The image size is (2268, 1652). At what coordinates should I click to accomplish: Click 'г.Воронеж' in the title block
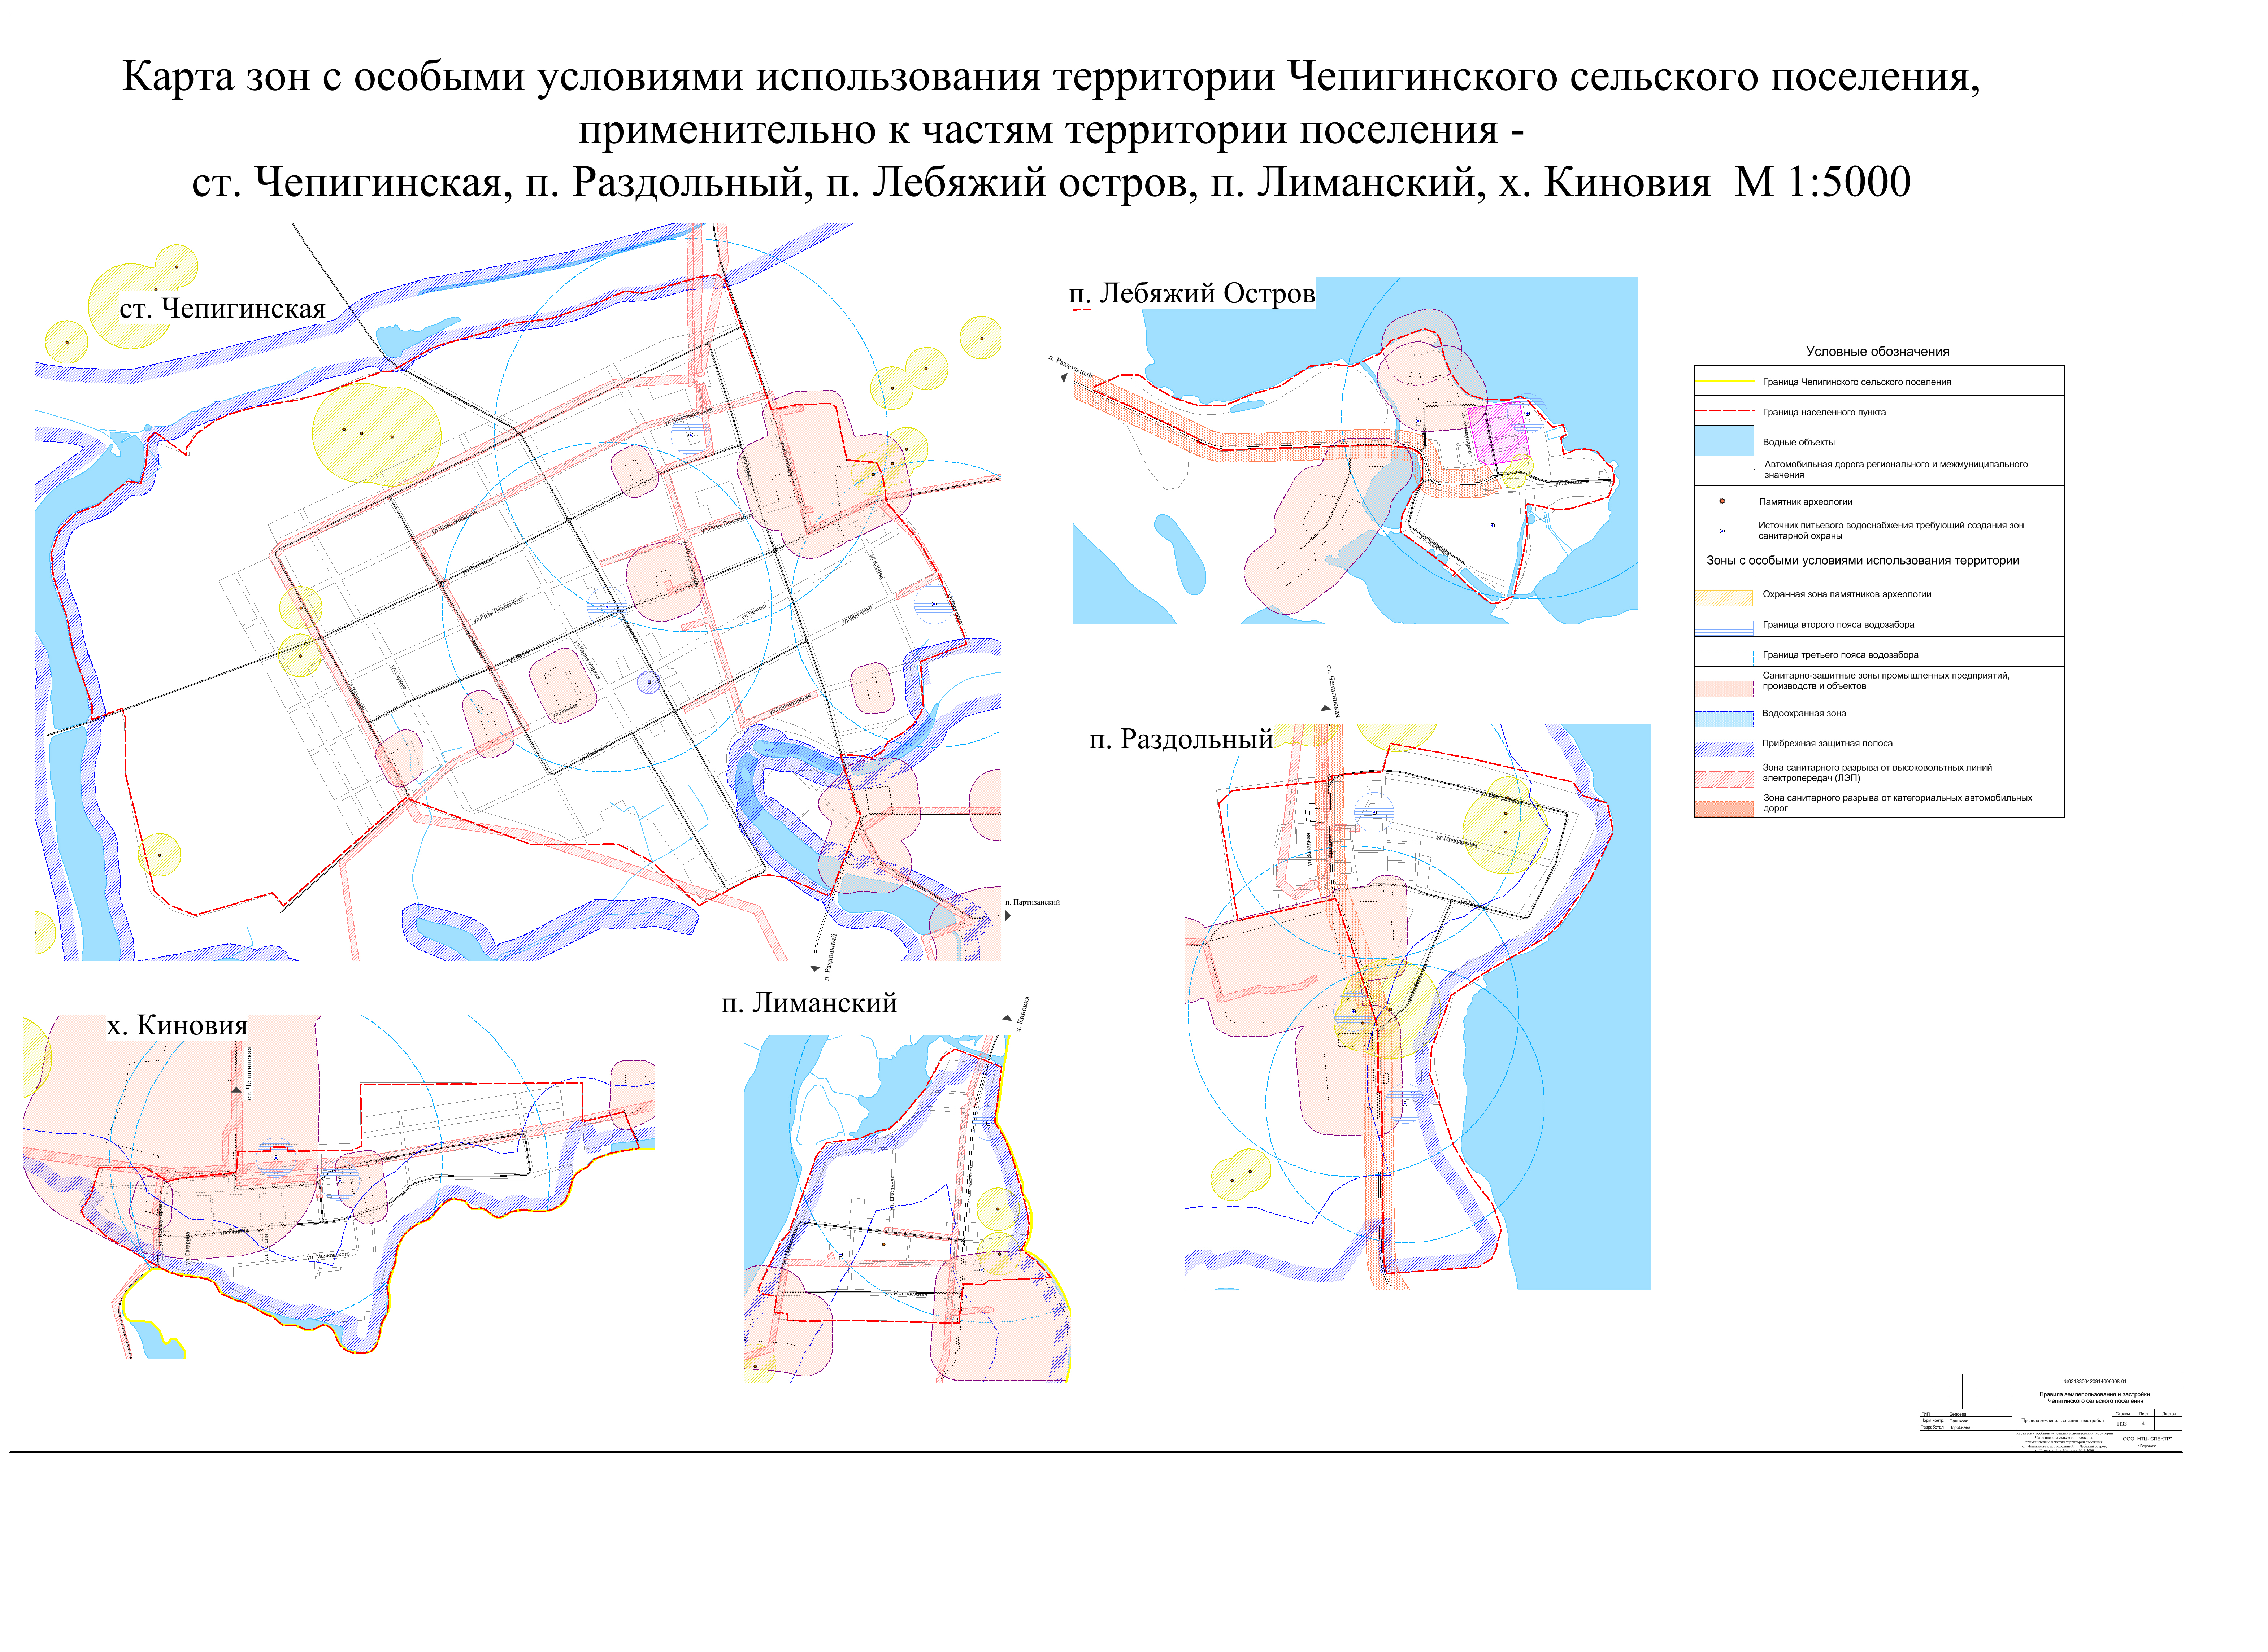click(2147, 1446)
